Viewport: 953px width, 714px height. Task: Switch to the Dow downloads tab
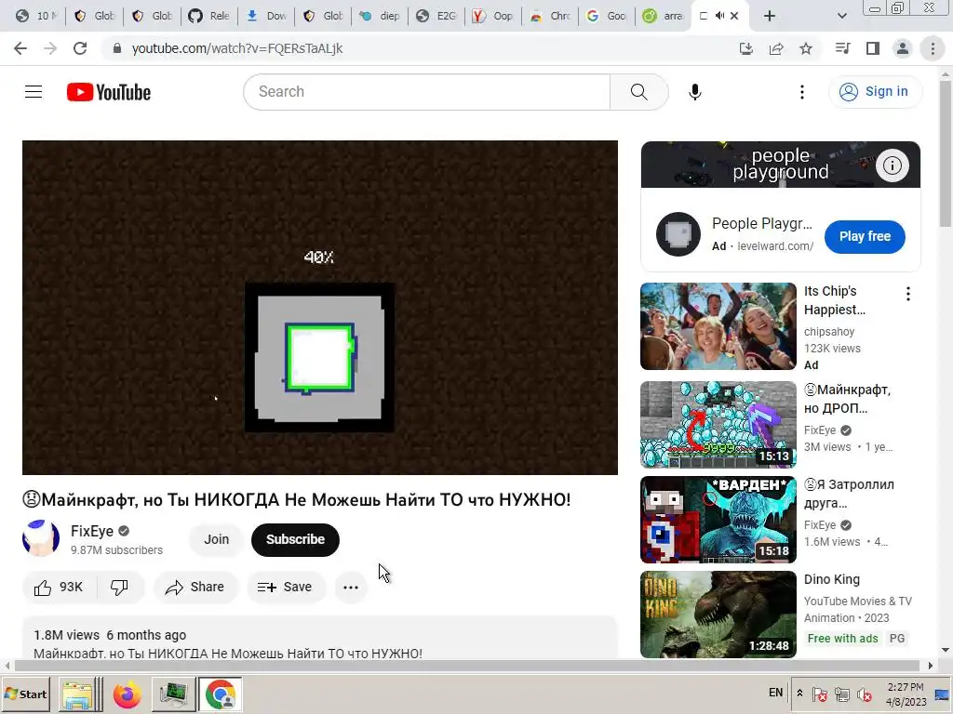point(266,16)
